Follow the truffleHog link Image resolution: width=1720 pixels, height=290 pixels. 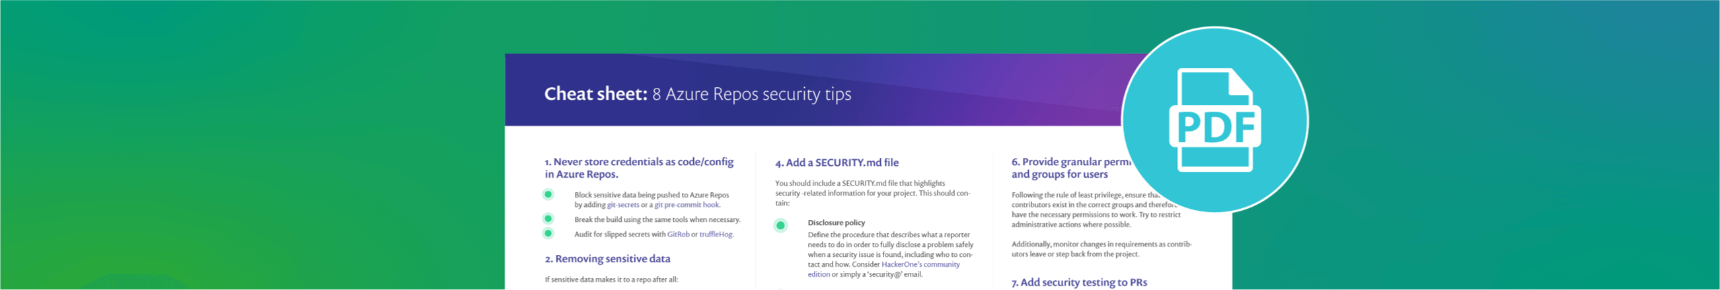click(x=716, y=235)
